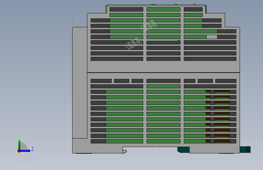
Task: Click the blue Z axis arrow of the triad
Action: [25, 151]
